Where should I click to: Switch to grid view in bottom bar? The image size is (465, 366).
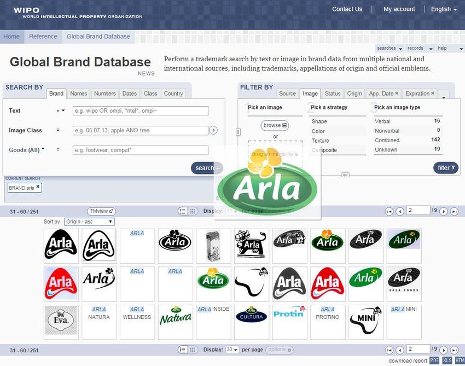click(193, 350)
